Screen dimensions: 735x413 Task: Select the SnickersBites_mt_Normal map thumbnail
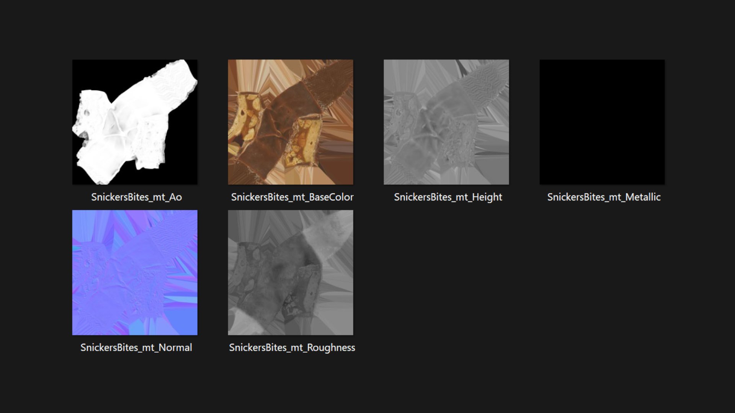click(x=135, y=273)
